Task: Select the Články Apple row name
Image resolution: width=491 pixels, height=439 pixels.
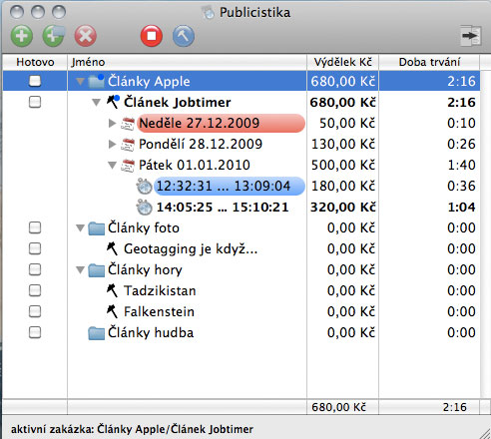Action: [x=149, y=81]
